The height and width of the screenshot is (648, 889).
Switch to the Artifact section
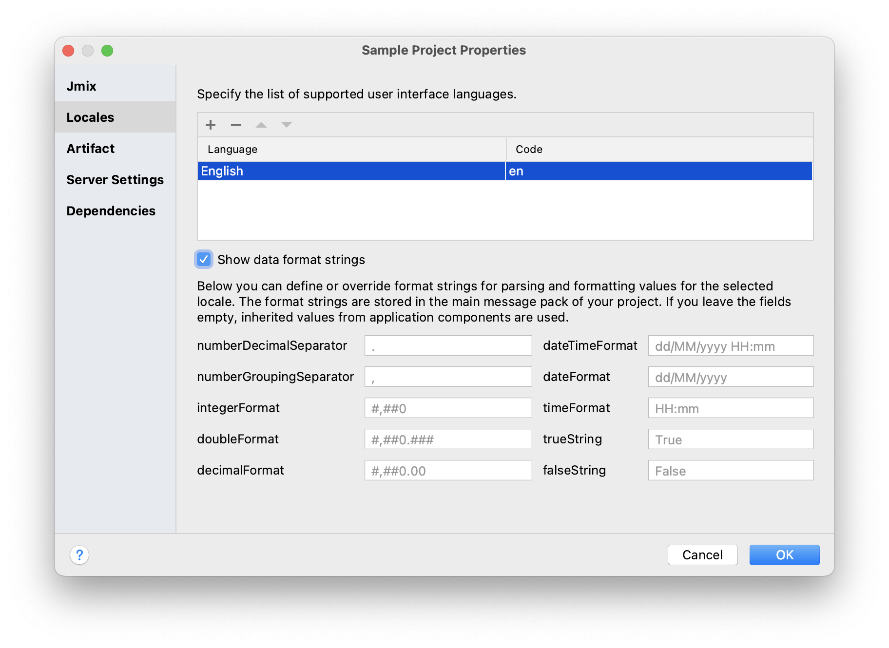point(115,148)
